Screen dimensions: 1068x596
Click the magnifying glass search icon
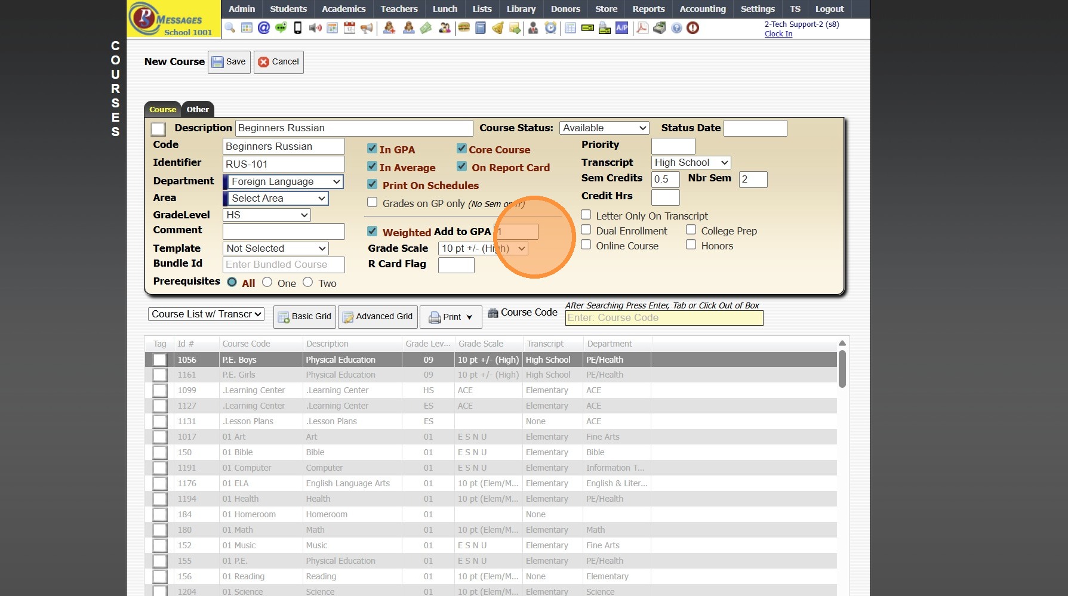click(x=230, y=28)
